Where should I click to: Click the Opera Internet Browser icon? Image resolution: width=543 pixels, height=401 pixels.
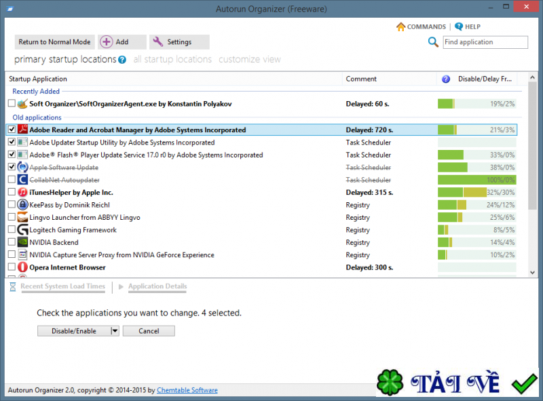coord(22,267)
